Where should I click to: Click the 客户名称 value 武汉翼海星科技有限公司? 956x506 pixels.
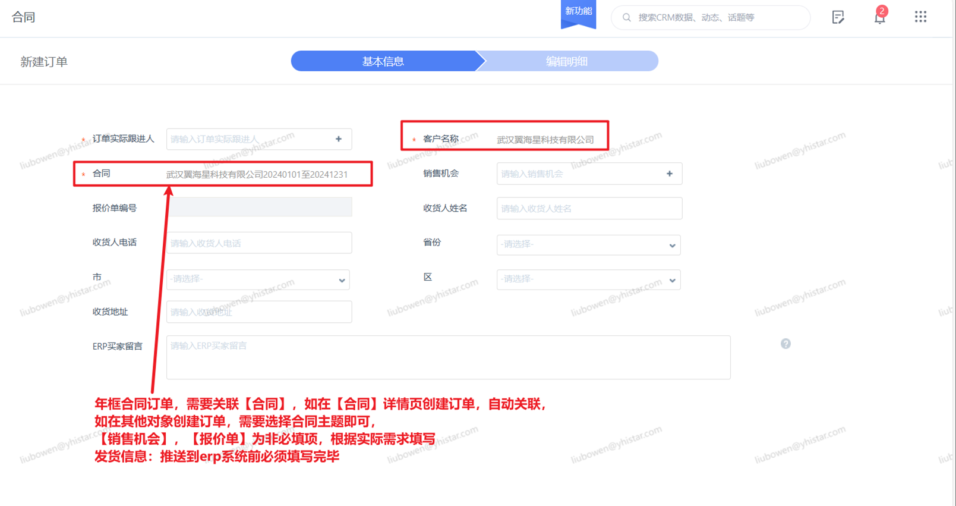545,140
